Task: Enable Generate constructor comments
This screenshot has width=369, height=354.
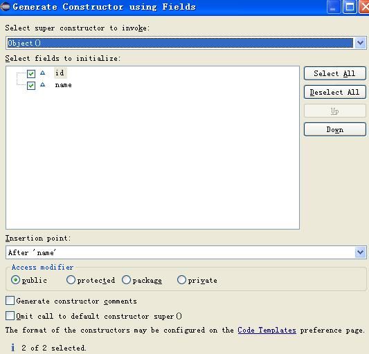Action: 10,301
